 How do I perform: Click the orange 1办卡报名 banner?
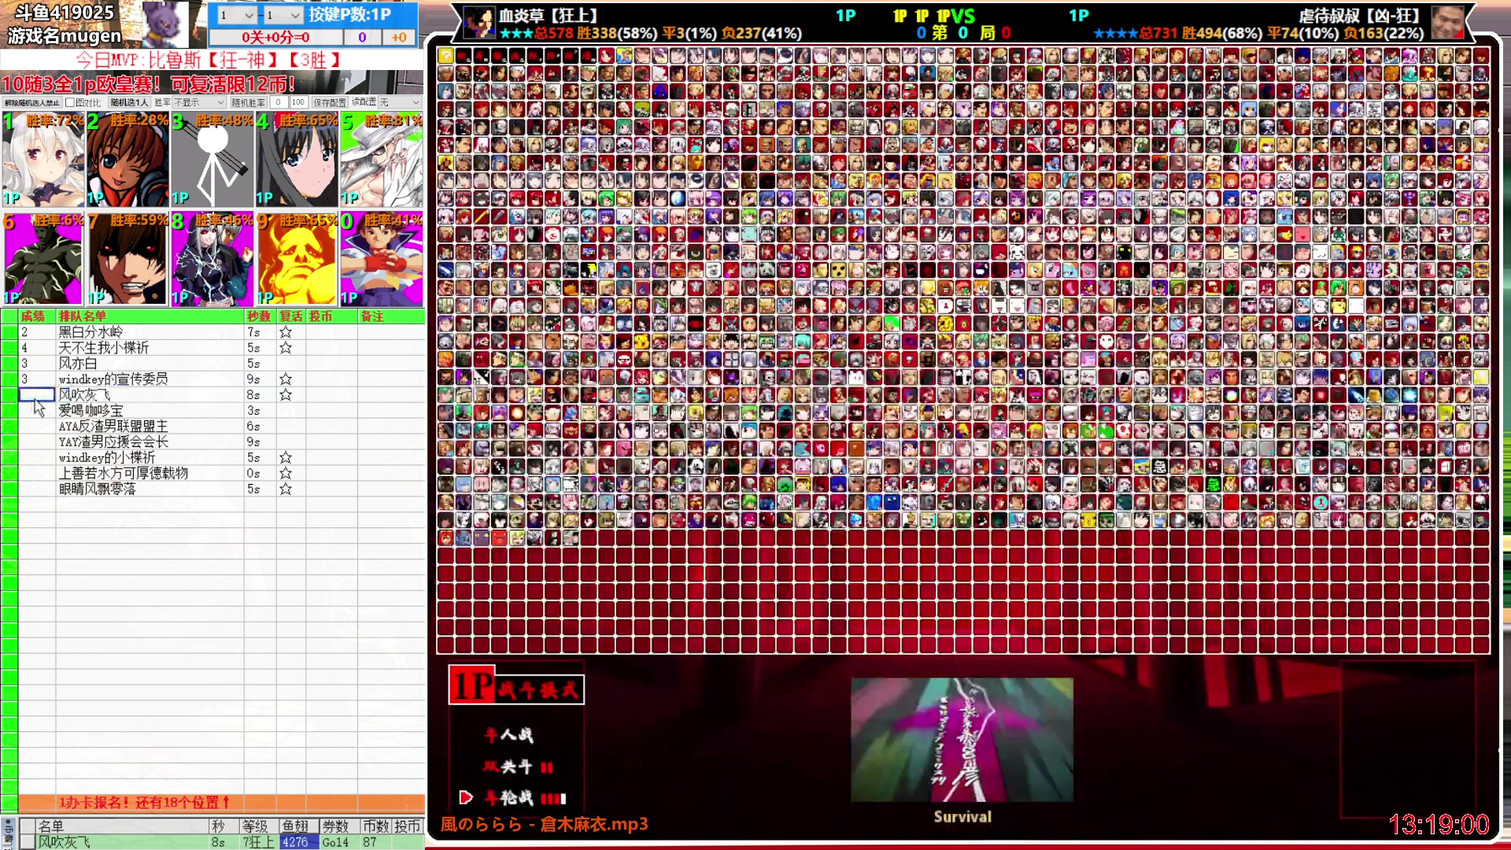(221, 803)
